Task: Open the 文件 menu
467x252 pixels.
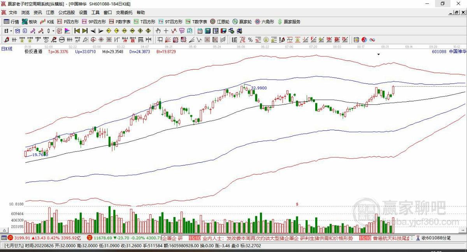Action: coord(13,13)
